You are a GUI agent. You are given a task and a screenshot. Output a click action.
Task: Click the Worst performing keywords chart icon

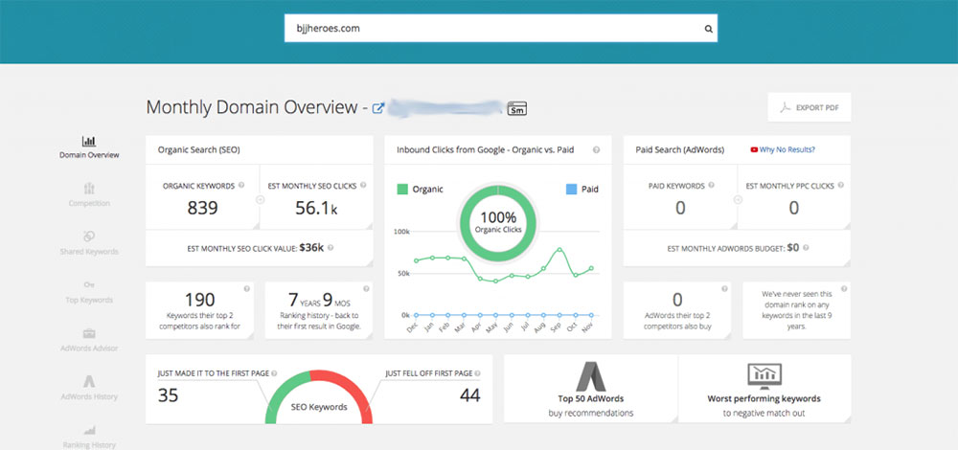tap(764, 374)
